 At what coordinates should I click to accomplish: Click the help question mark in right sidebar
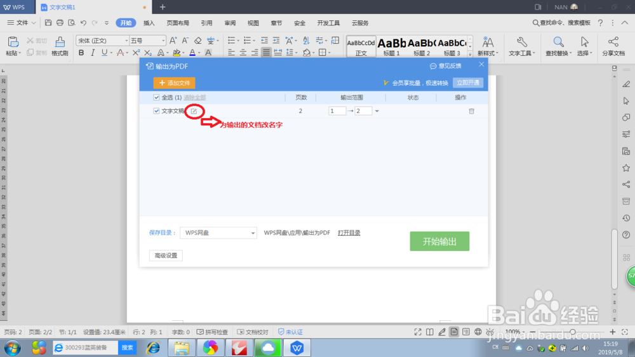tap(626, 235)
